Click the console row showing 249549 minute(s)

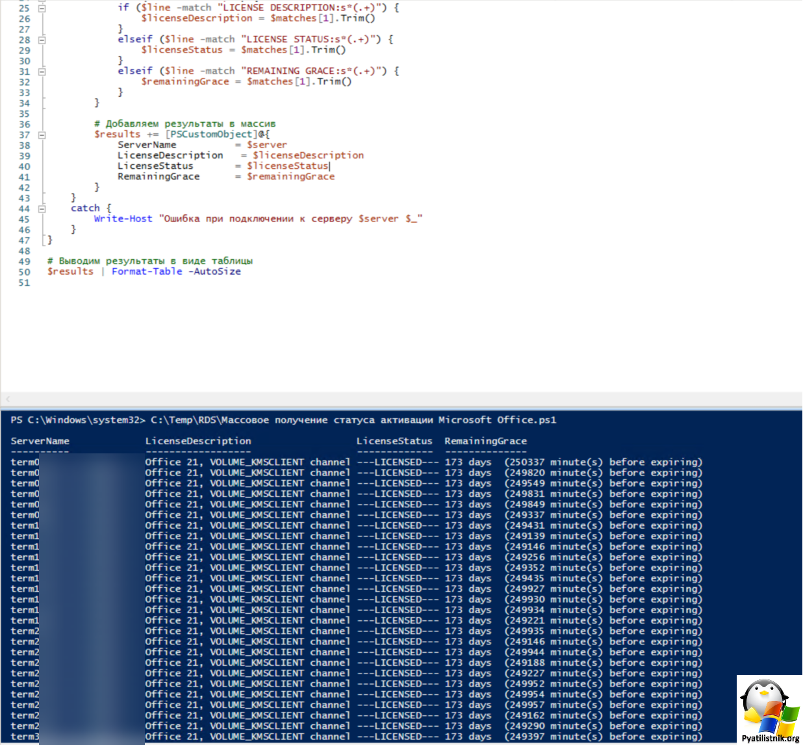(357, 483)
